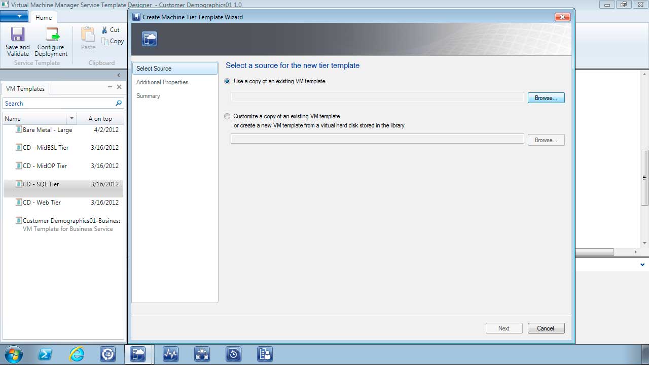This screenshot has height=365, width=649.
Task: Click the Copy icon in Clipboard group
Action: 105,41
